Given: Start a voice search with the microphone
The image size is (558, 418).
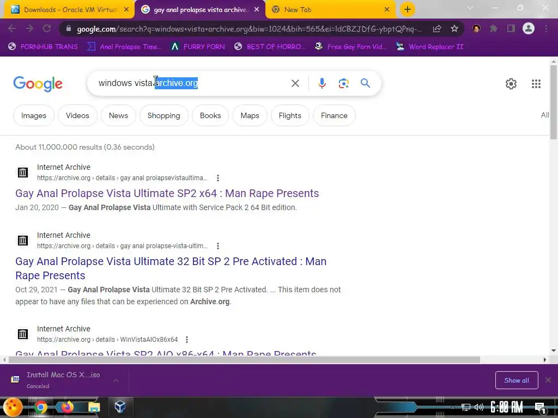Looking at the screenshot, I should pyautogui.click(x=322, y=83).
